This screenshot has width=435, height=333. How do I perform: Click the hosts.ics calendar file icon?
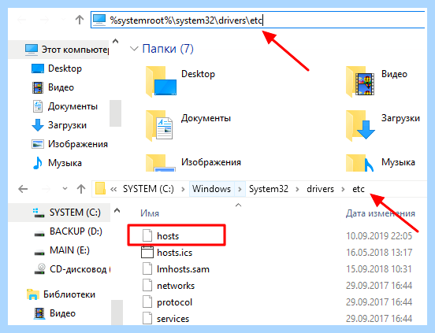click(147, 253)
